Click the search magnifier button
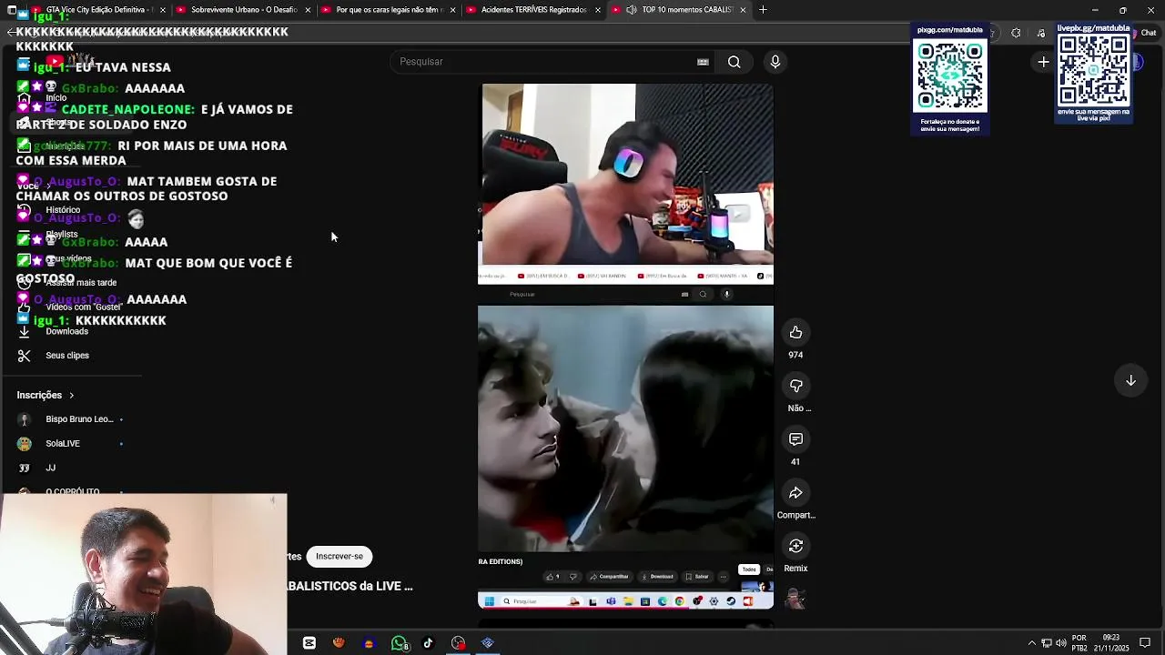The height and width of the screenshot is (655, 1165). 734,62
